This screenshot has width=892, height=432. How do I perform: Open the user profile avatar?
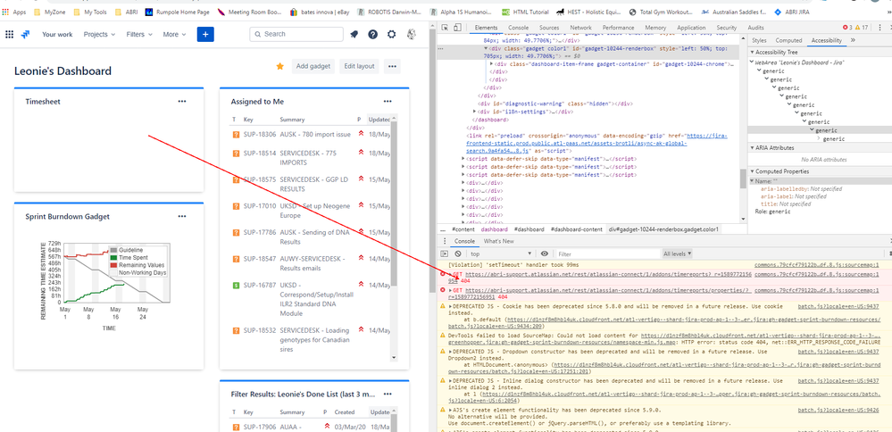click(410, 34)
